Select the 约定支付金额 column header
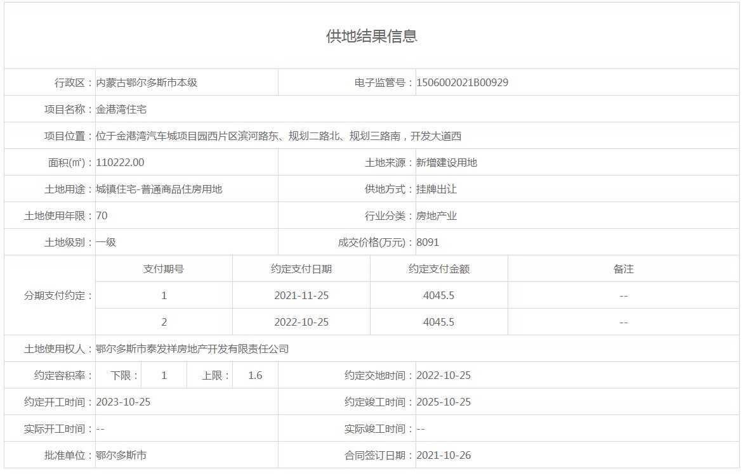743x474 pixels. [439, 269]
